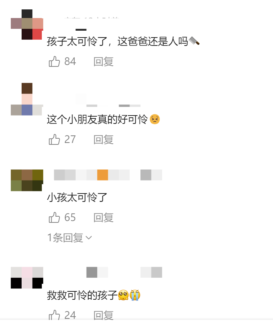Reply to the 84-like comment via 回复
The height and width of the screenshot is (321, 273).
tap(104, 62)
